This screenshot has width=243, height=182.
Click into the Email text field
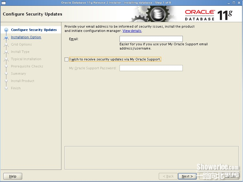click(x=151, y=39)
